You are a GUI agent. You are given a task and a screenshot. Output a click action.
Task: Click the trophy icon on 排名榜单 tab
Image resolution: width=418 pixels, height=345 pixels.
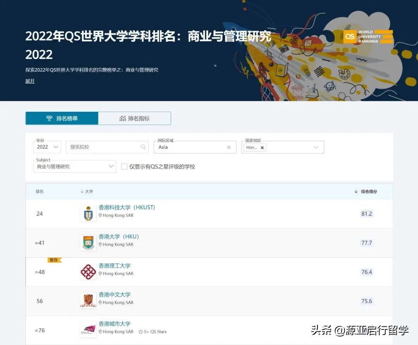click(49, 118)
